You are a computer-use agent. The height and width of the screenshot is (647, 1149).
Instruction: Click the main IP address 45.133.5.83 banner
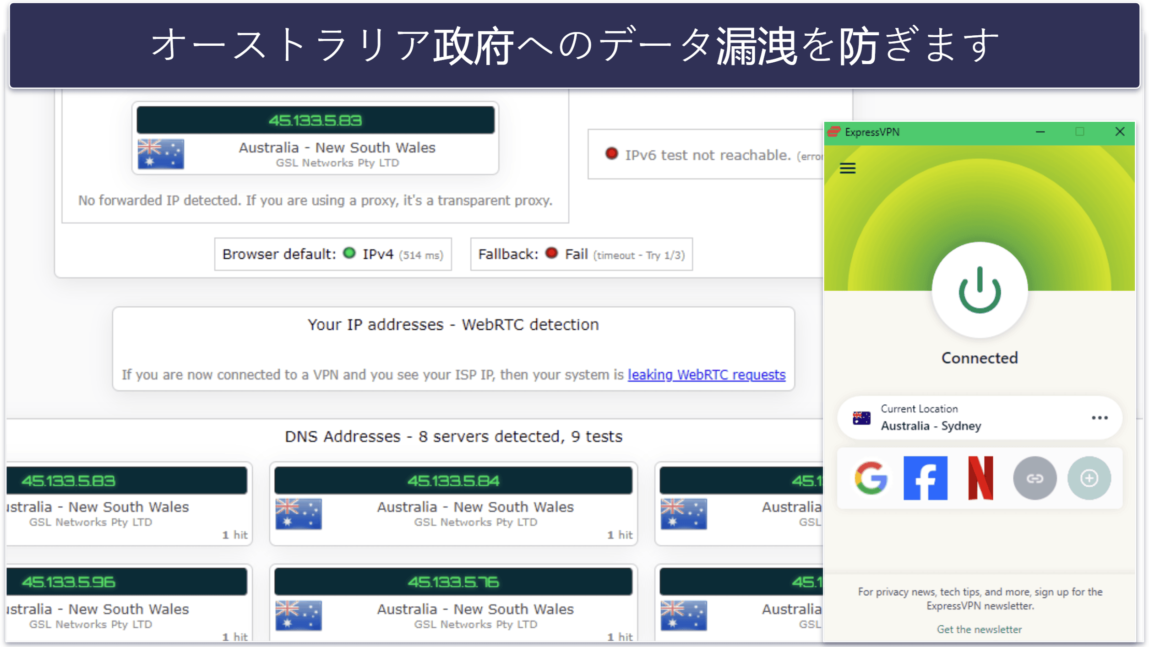tap(315, 120)
